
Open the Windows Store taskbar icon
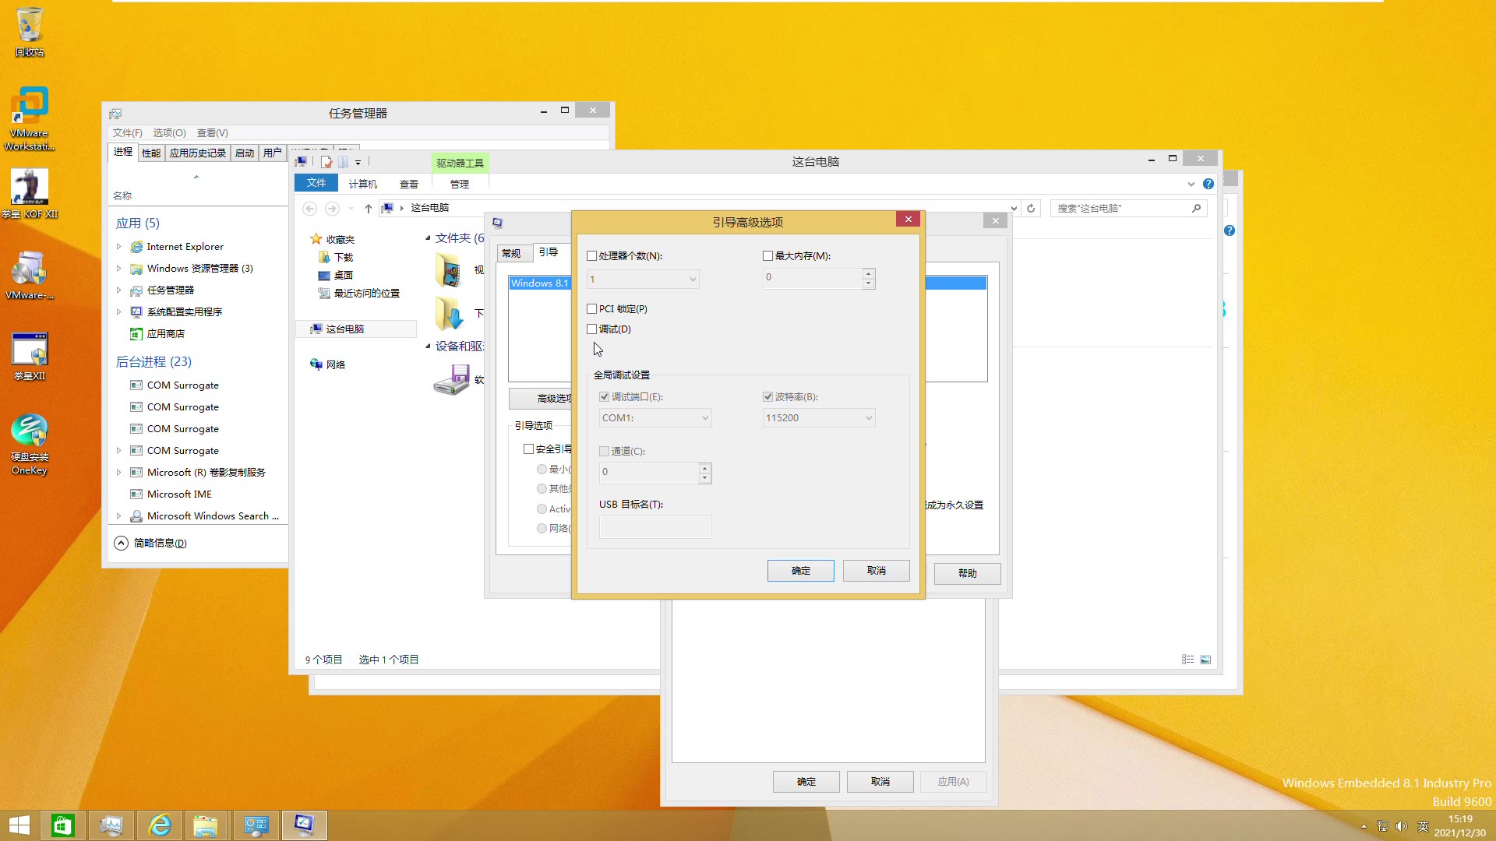63,825
